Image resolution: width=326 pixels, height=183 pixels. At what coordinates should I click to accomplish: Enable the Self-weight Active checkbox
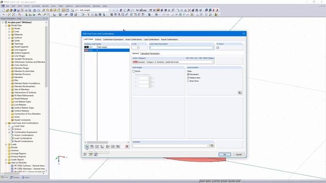click(x=133, y=71)
